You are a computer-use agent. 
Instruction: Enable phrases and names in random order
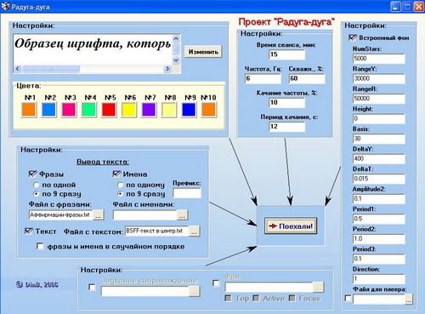click(40, 246)
